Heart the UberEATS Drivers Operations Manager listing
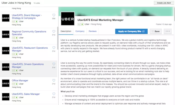This screenshot has width=175, height=105. coord(54,64)
